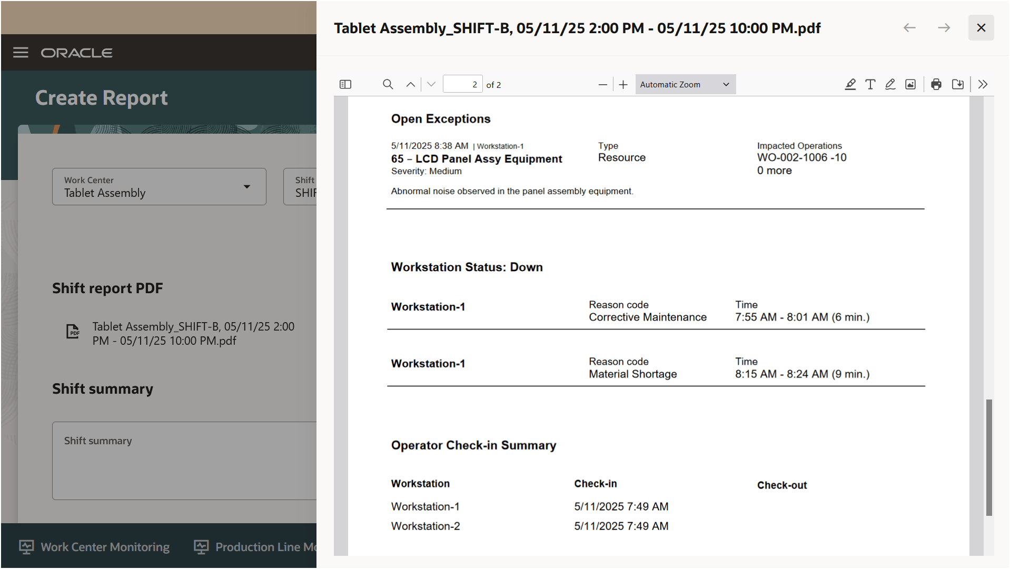Screen dimensions: 1010x569
Task: Click the PDF file icon beside report name
Action: [73, 332]
